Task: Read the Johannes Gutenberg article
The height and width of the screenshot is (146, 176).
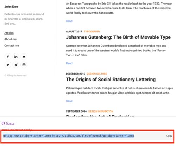Action: click(69, 63)
